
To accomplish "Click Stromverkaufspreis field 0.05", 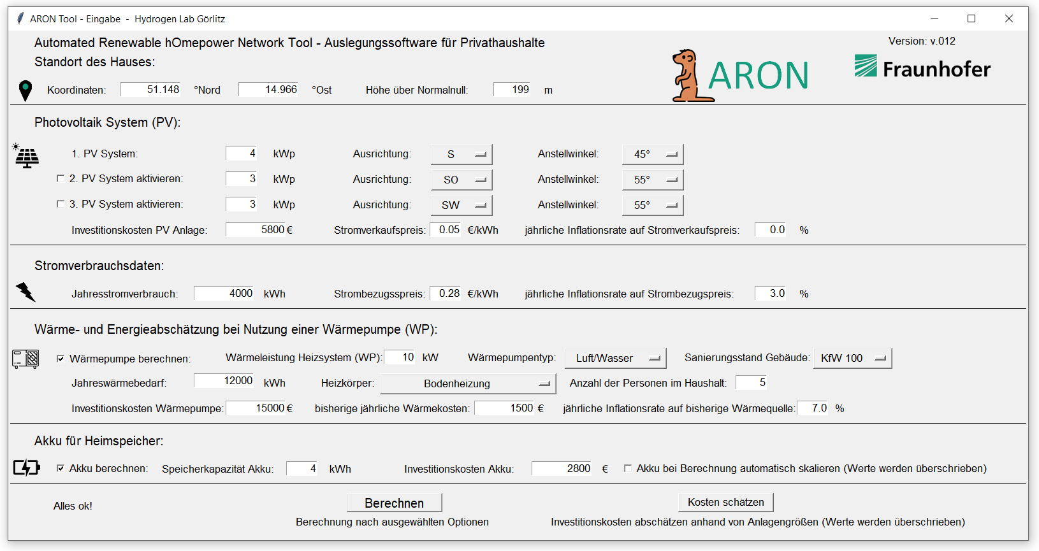I will pyautogui.click(x=445, y=229).
